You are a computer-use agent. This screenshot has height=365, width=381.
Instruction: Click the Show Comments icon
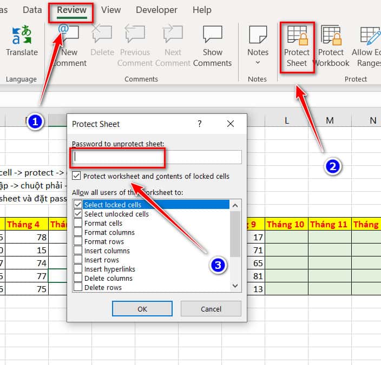[213, 34]
